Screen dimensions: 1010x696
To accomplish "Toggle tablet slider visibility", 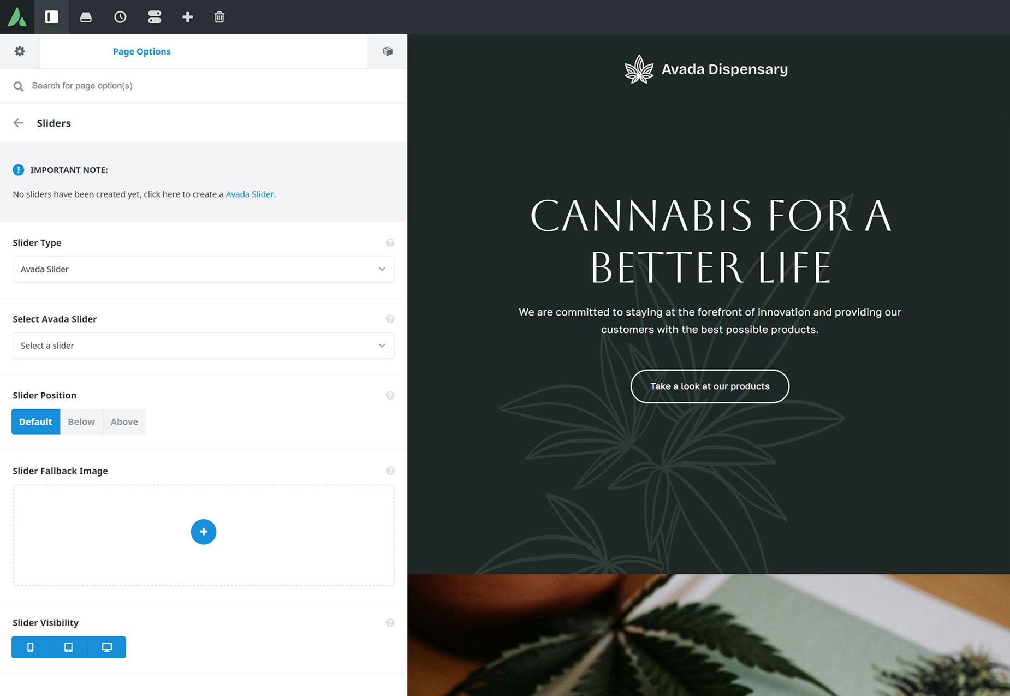I will [69, 647].
